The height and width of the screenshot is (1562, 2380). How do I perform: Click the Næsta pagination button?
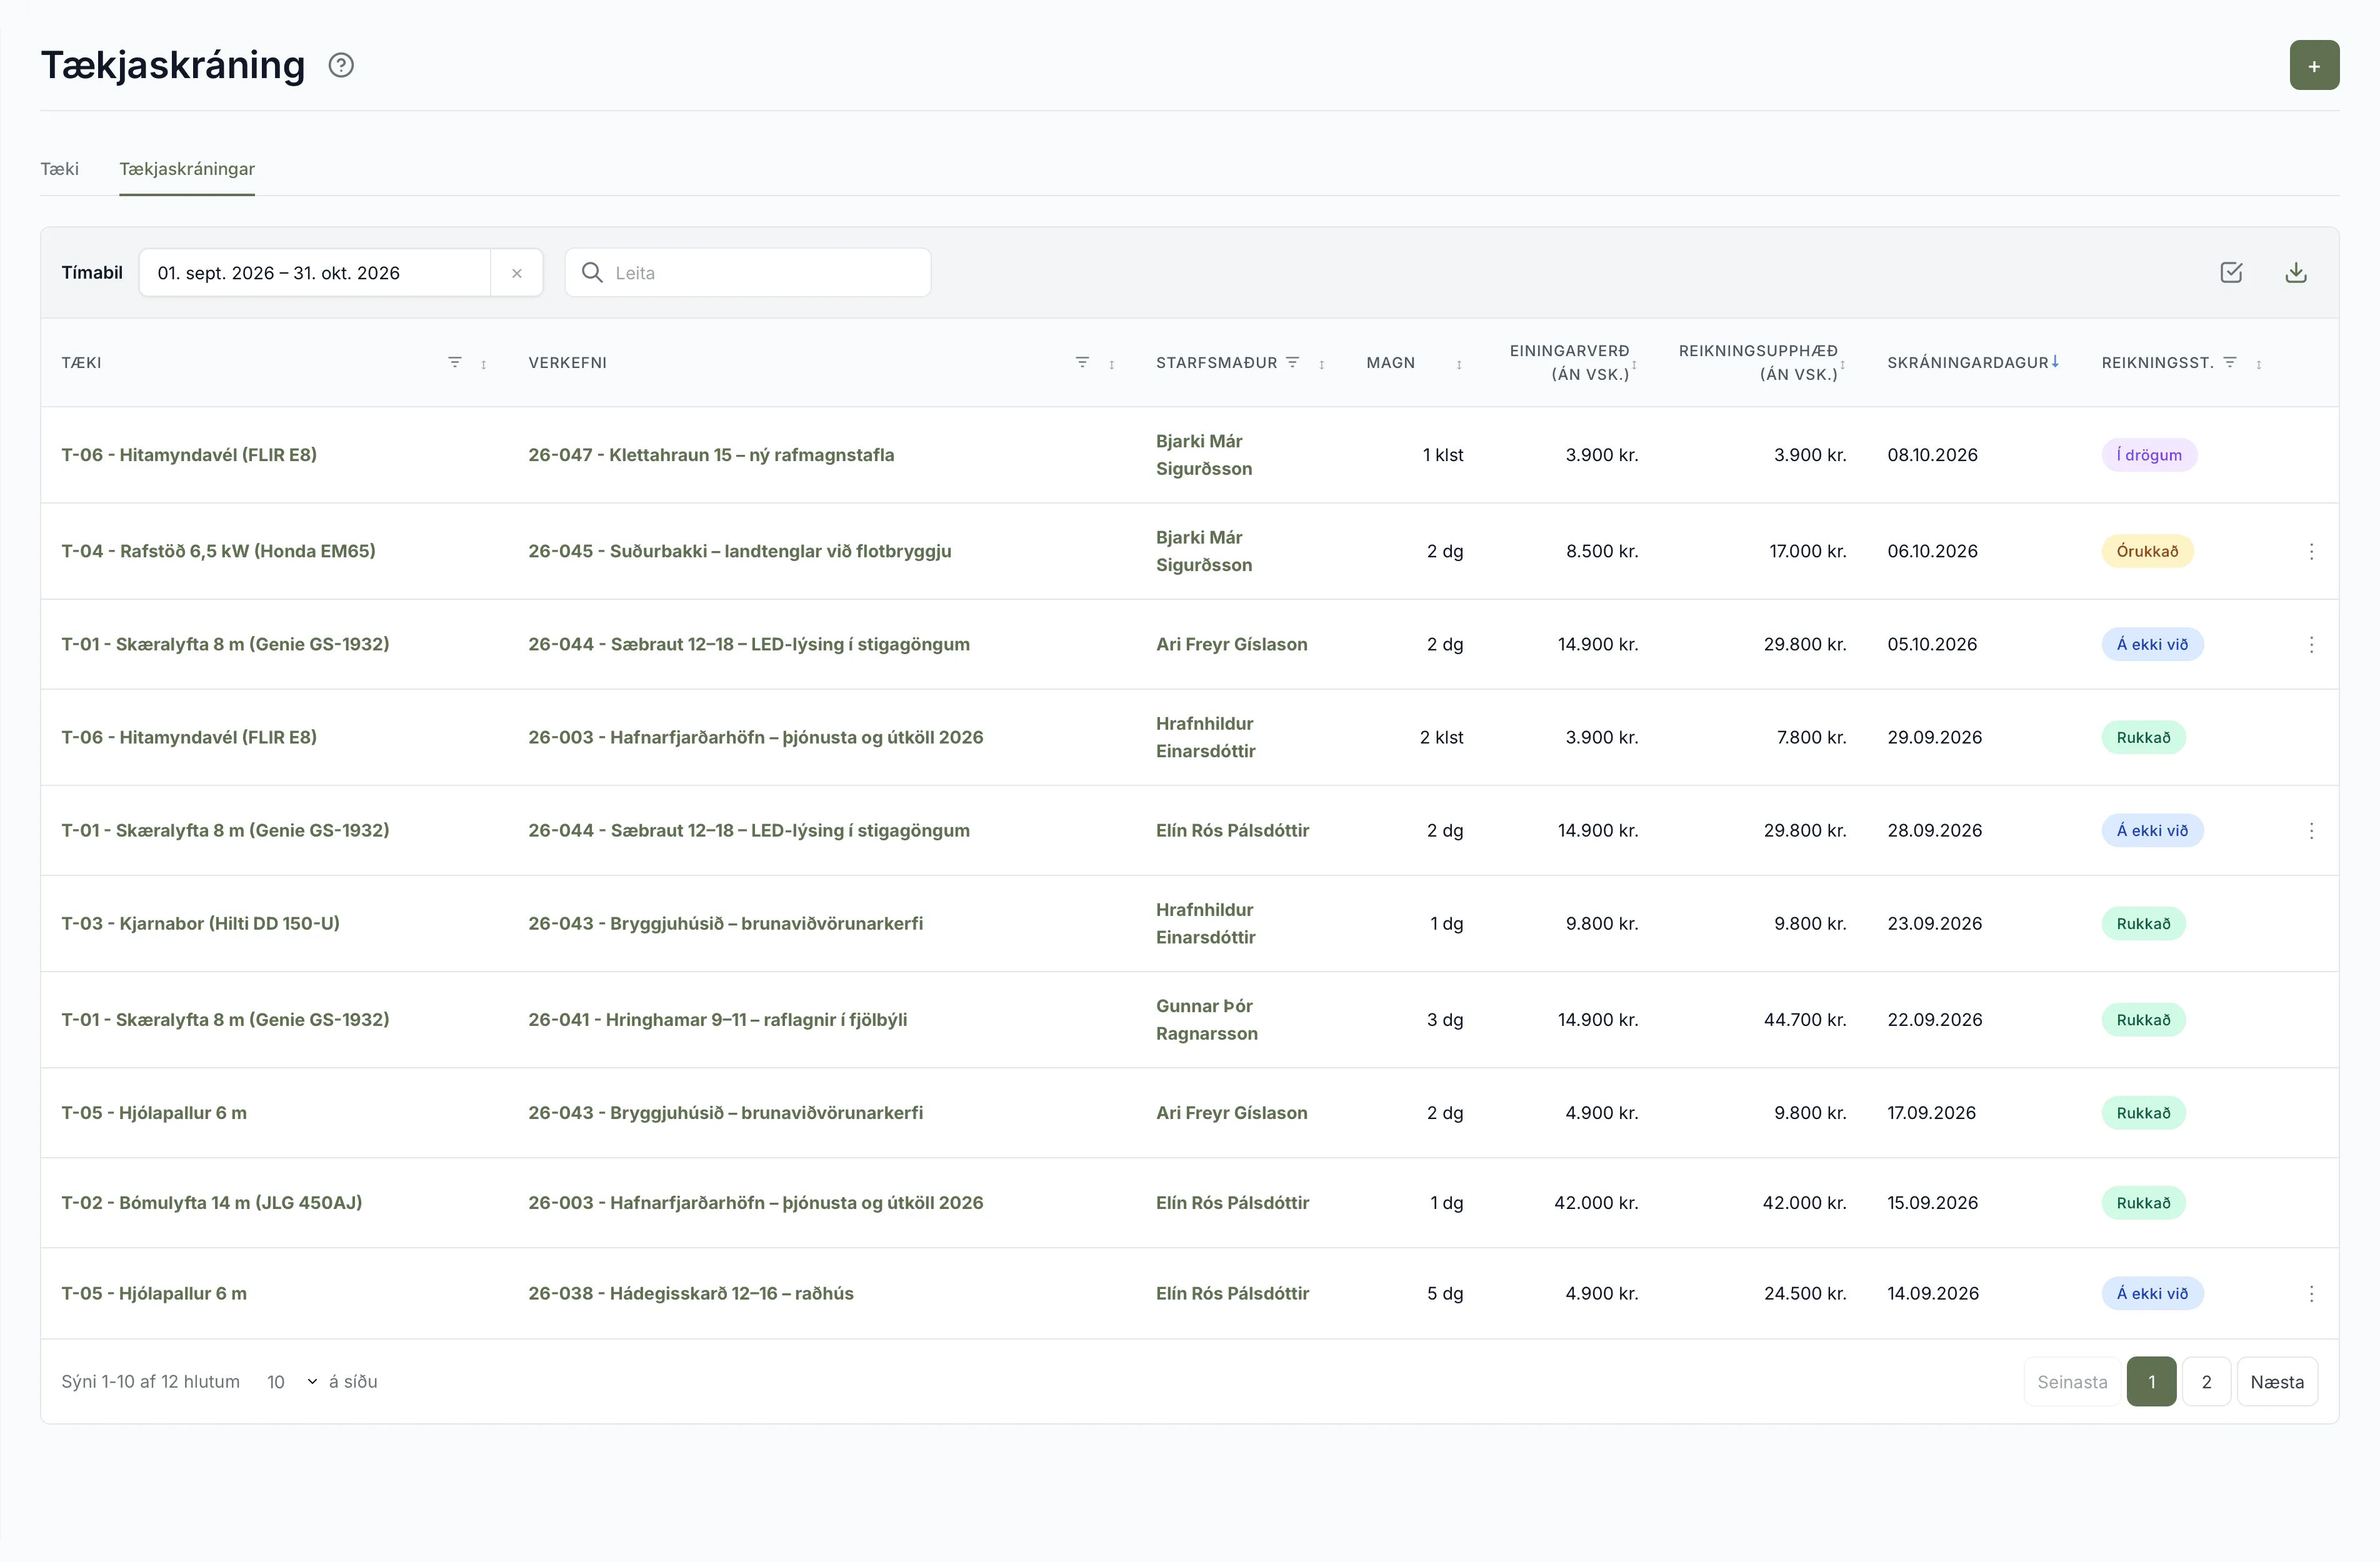[2277, 1381]
